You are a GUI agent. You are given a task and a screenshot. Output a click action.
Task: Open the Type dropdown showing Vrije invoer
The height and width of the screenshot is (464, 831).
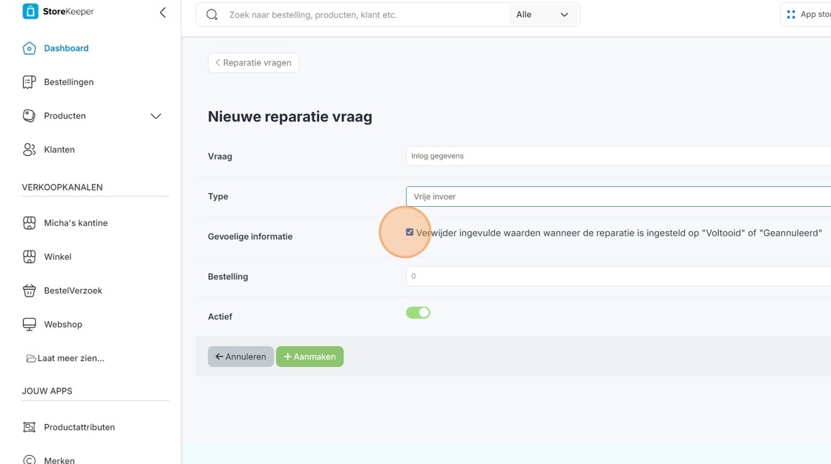pos(619,196)
